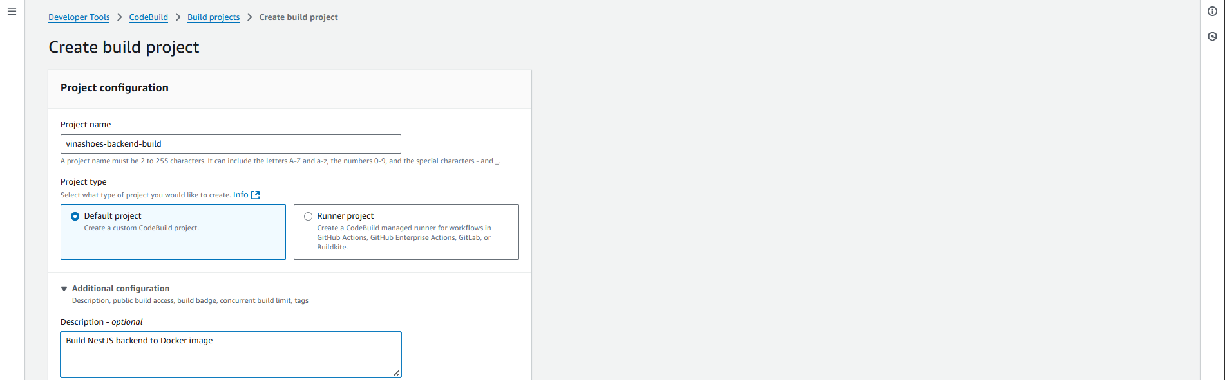Screen dimensions: 1225x380
Task: Select the Runner project radio button
Action: [309, 217]
